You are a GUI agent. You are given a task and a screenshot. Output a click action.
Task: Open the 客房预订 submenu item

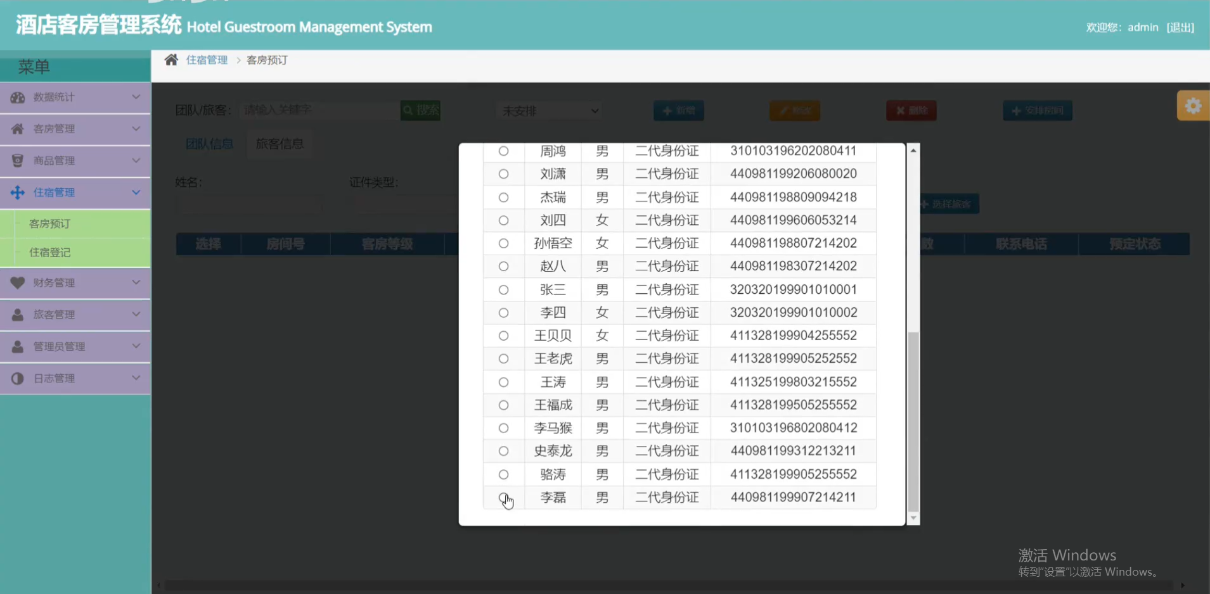[49, 224]
